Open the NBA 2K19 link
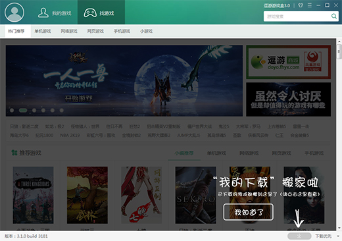342x241 pixels. 70,136
